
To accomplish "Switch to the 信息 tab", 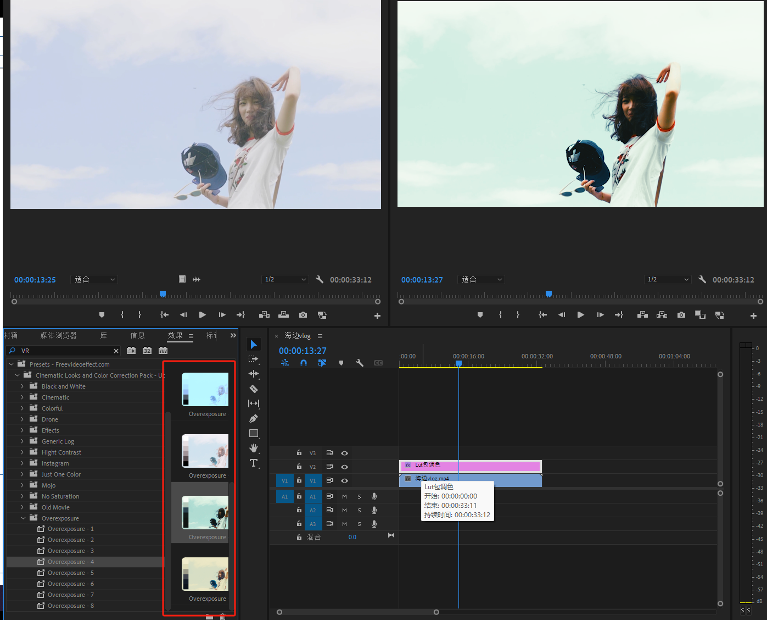I will click(x=137, y=335).
